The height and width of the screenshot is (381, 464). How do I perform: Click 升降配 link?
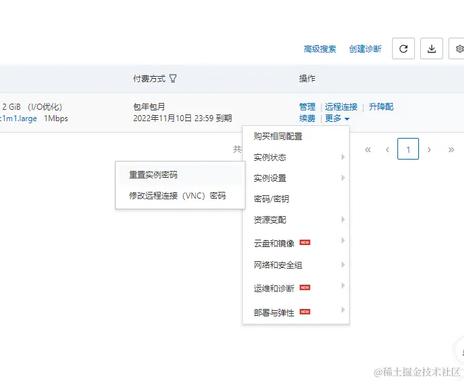coord(381,106)
